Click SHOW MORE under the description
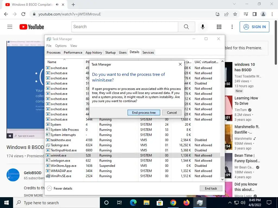Image resolution: width=278 pixels, height=208 pixels. coord(33,196)
